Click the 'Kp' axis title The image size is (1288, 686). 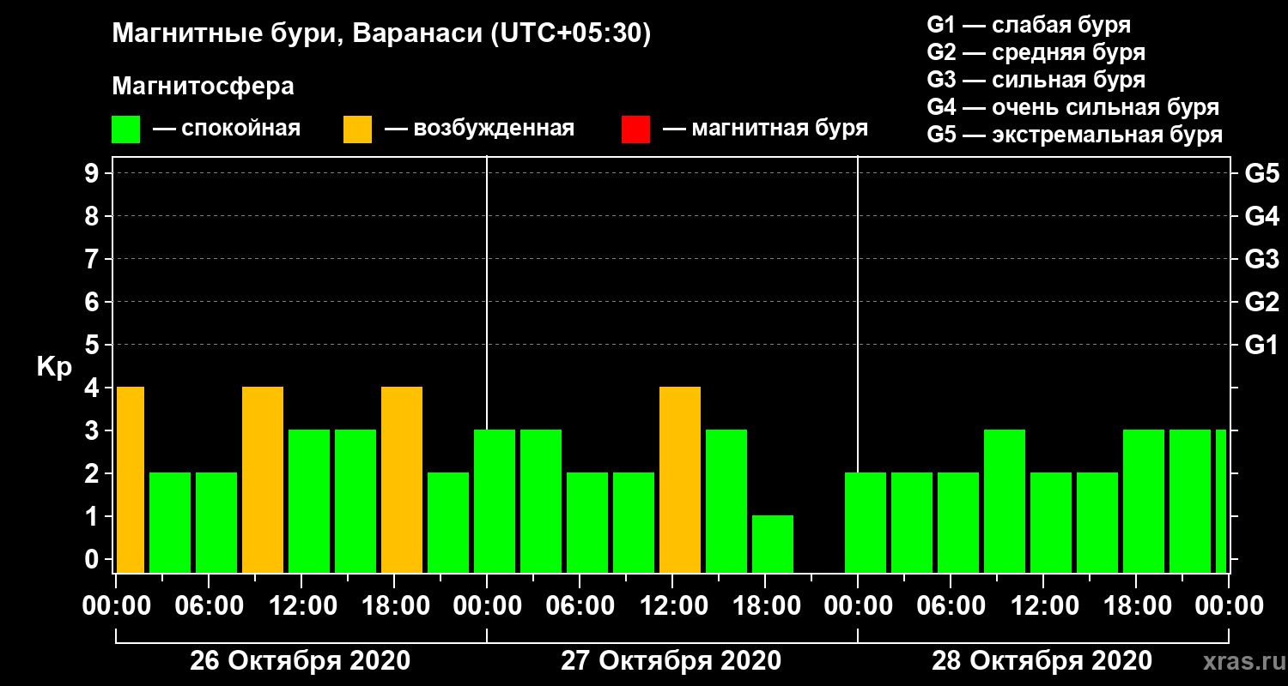54,367
